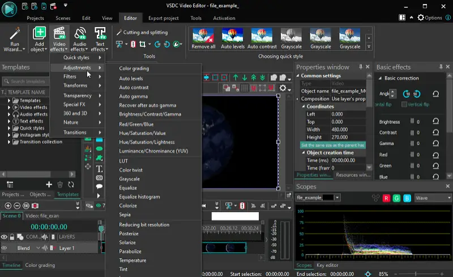Open Text effects menu in ribbon
This screenshot has height=277, width=453.
click(x=100, y=40)
